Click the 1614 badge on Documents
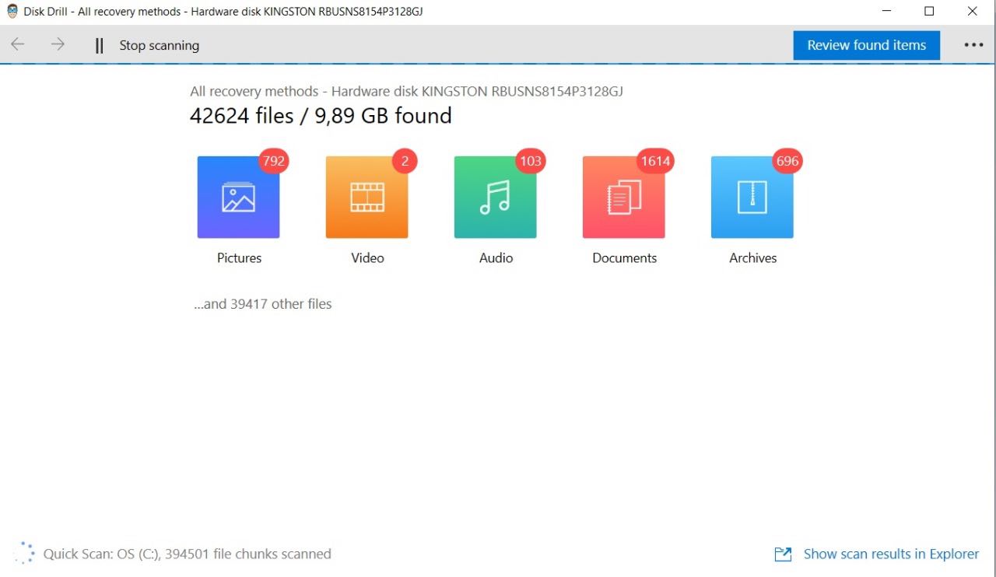996x577 pixels. [655, 161]
